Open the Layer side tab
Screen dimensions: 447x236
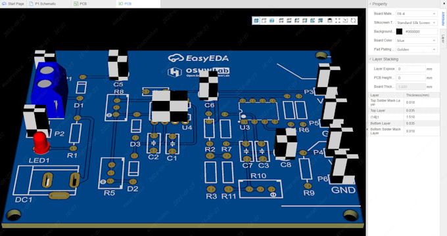point(443,39)
